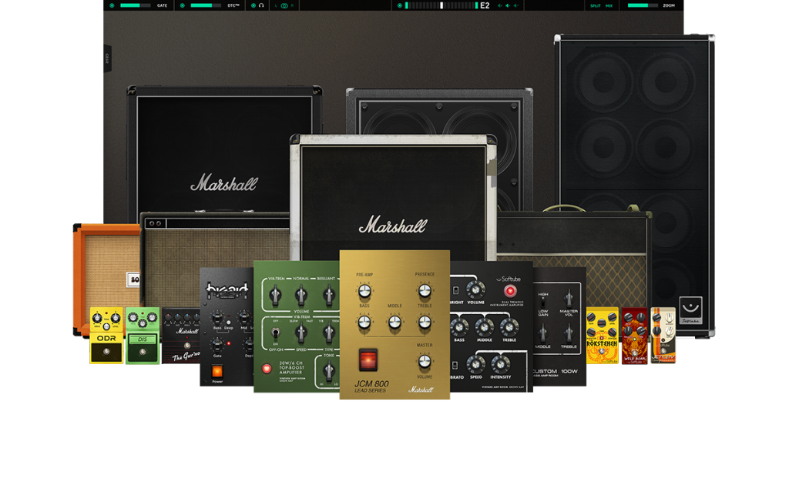Click the last speaker icon after E2
This screenshot has height=485, width=789.
pos(515,5)
